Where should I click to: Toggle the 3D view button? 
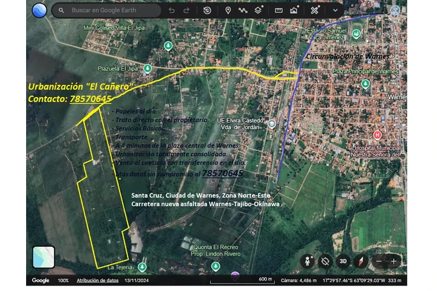(343, 261)
